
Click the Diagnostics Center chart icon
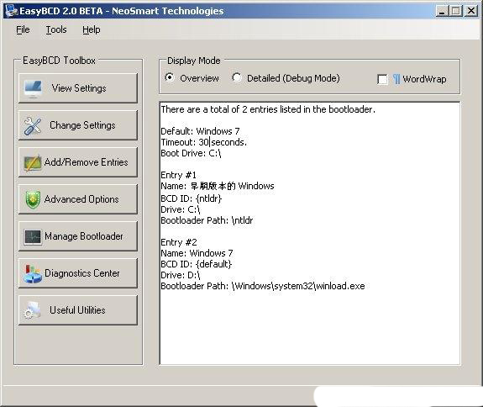click(33, 273)
